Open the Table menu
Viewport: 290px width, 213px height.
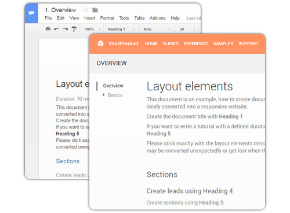(x=139, y=18)
